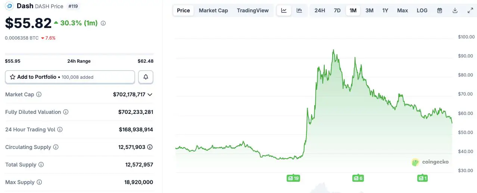This screenshot has height=193, width=477.
Task: Expand the chart to fullscreen
Action: (x=470, y=10)
